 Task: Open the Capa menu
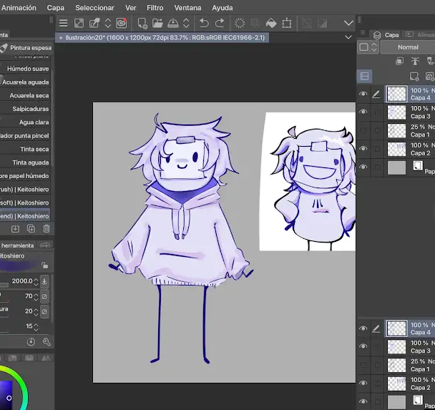(56, 8)
